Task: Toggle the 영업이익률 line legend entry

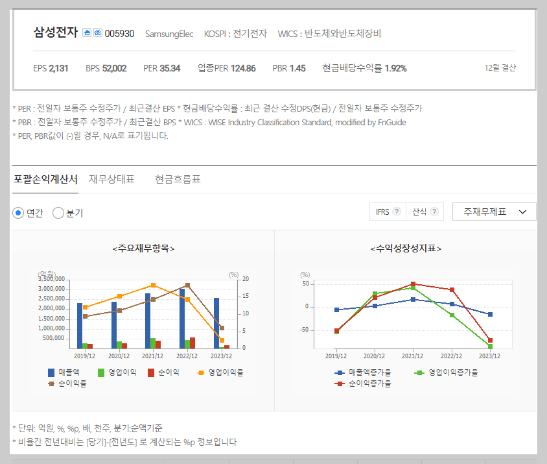Action: pyautogui.click(x=220, y=372)
